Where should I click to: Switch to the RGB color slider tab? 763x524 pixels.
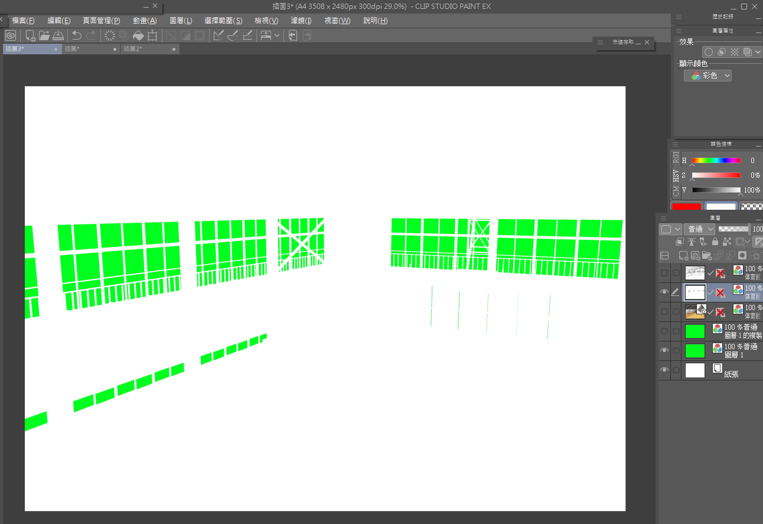click(676, 157)
